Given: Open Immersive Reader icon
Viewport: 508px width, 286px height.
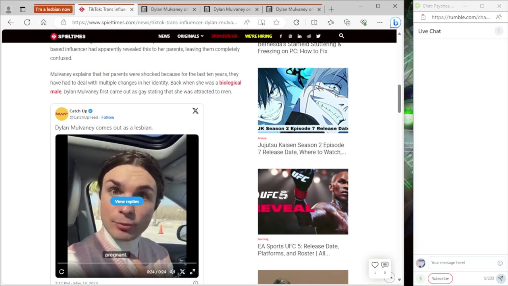Looking at the screenshot, I should (262, 23).
